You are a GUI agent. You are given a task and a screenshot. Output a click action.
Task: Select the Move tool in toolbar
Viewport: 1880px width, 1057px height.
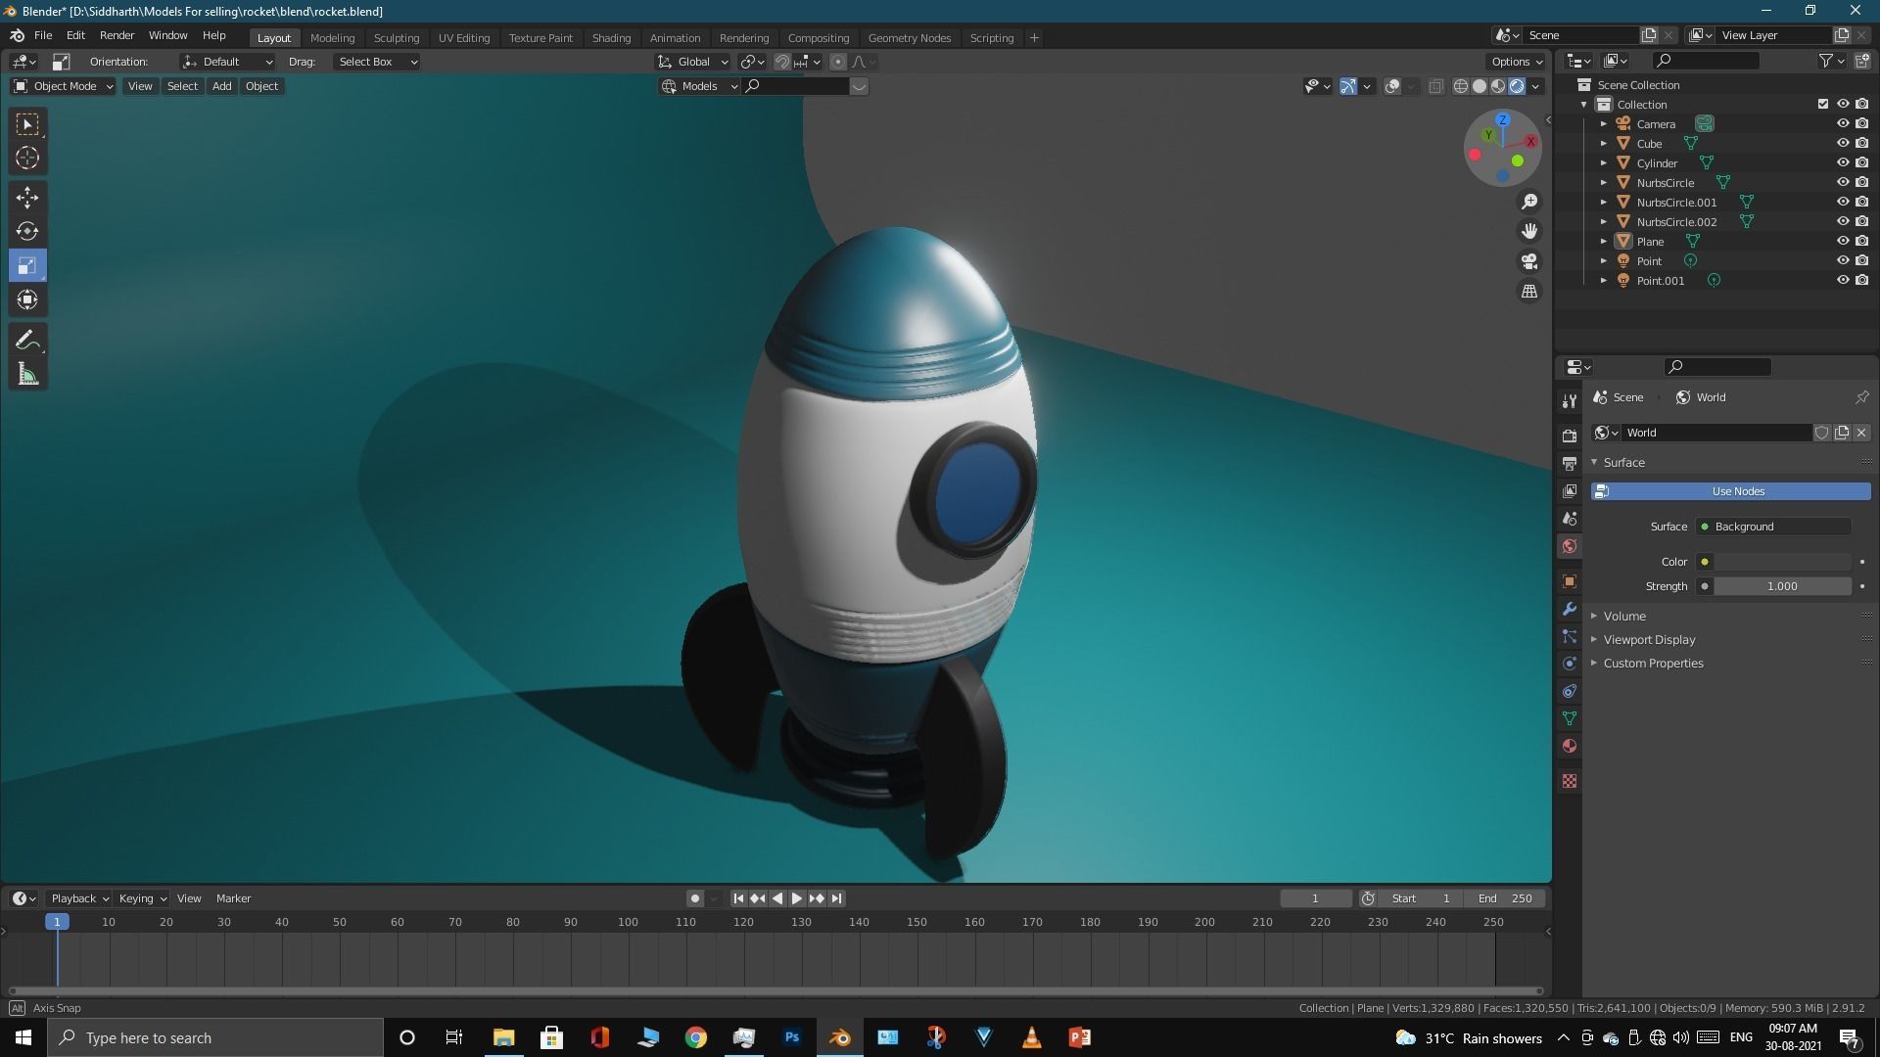click(x=27, y=198)
